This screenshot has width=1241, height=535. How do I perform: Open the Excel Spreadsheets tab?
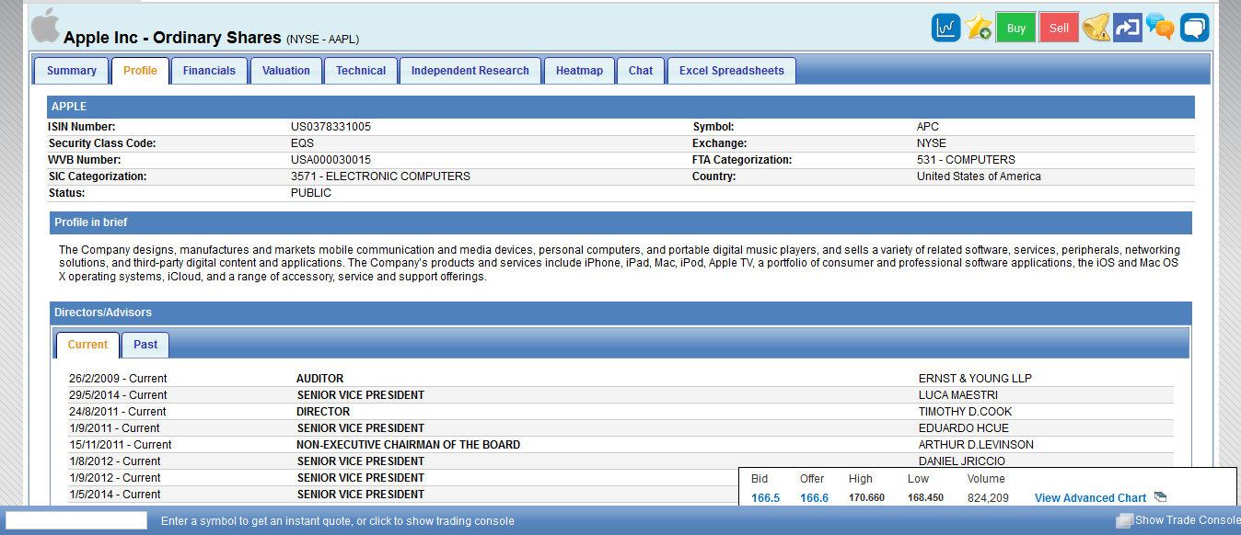coord(732,71)
